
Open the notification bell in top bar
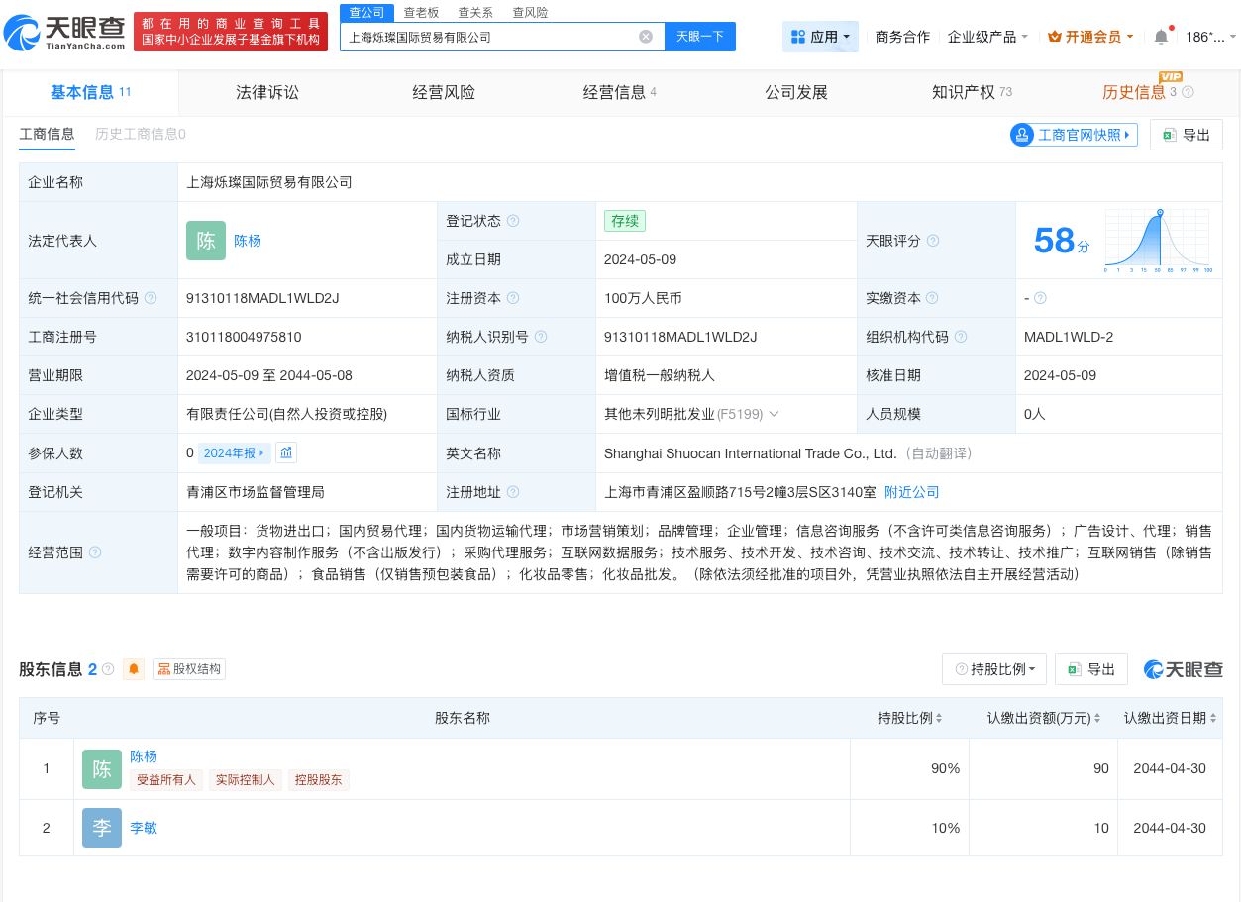tap(1160, 36)
